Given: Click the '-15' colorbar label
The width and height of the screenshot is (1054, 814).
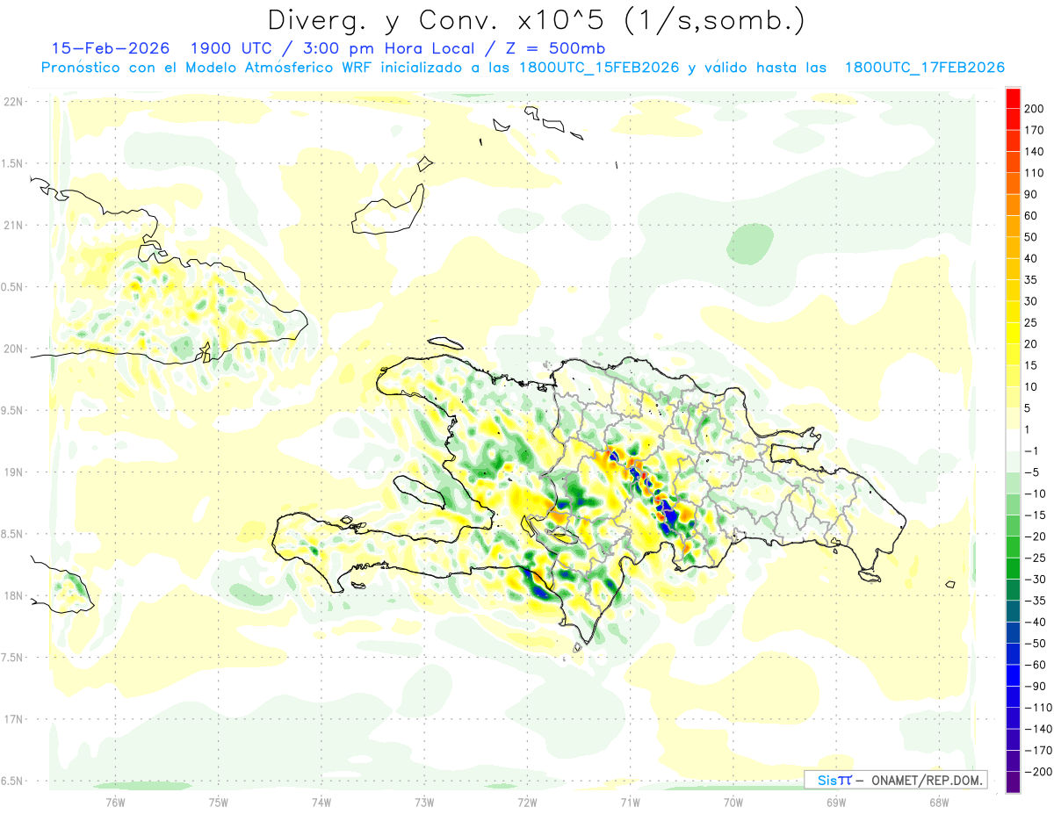Looking at the screenshot, I should [1036, 515].
